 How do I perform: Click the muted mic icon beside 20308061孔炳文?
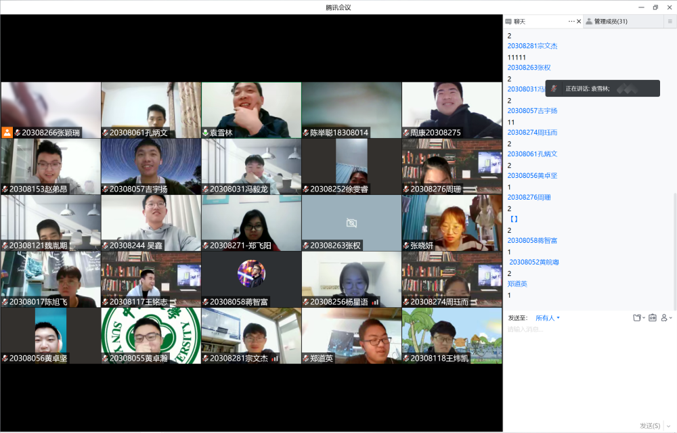pyautogui.click(x=106, y=133)
